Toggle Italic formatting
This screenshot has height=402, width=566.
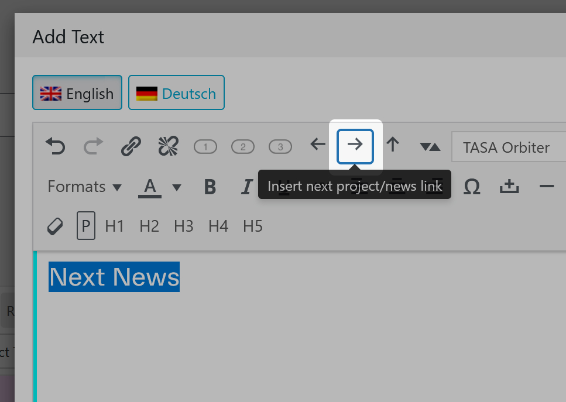point(246,187)
